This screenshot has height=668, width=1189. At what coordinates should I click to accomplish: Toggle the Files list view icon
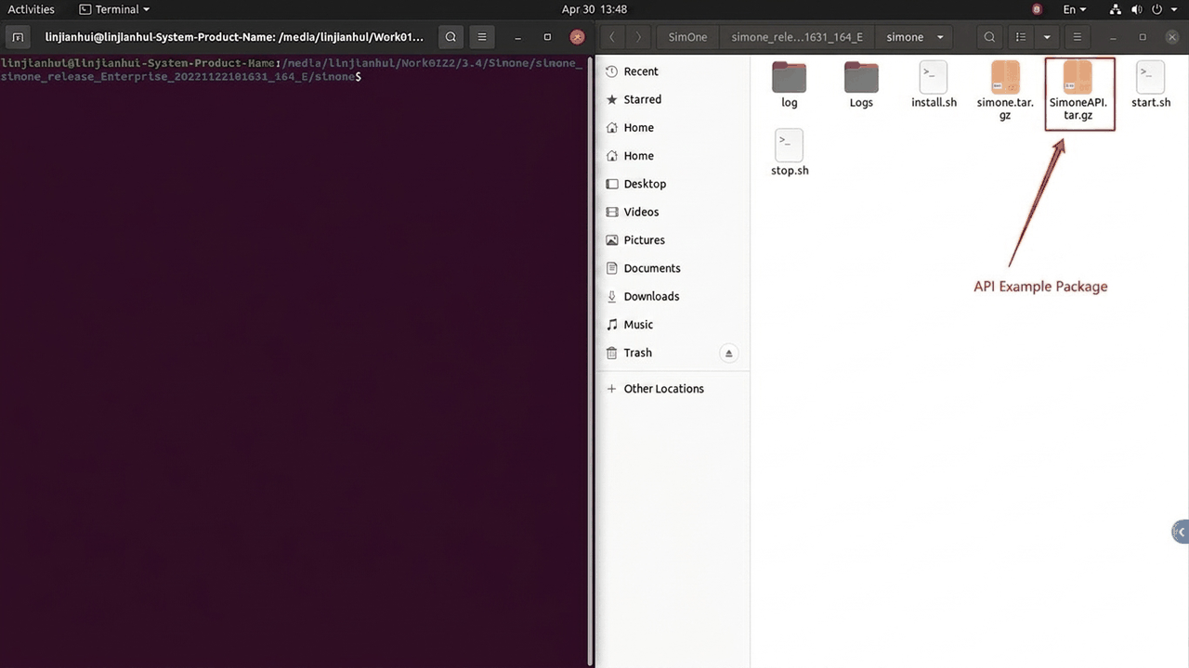(1020, 37)
